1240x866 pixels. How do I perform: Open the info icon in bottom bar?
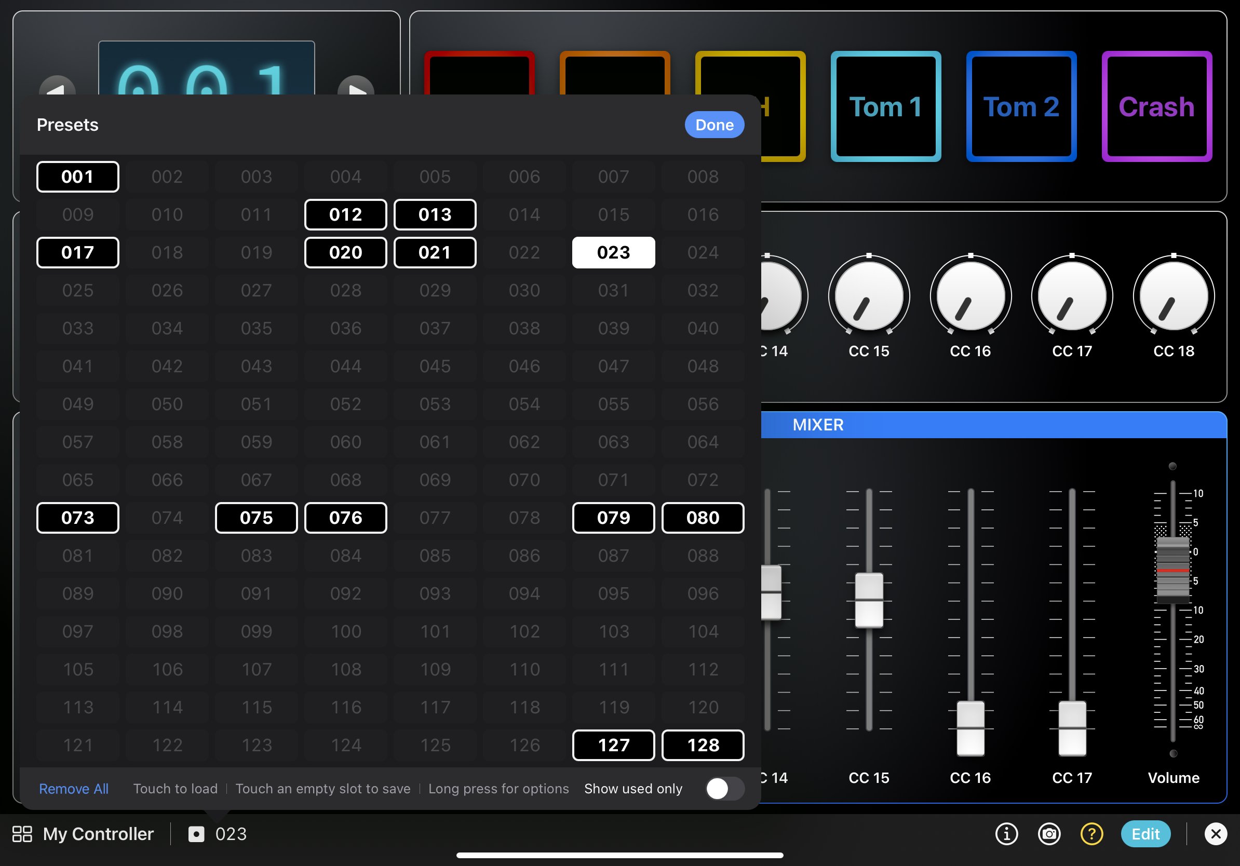[1006, 834]
